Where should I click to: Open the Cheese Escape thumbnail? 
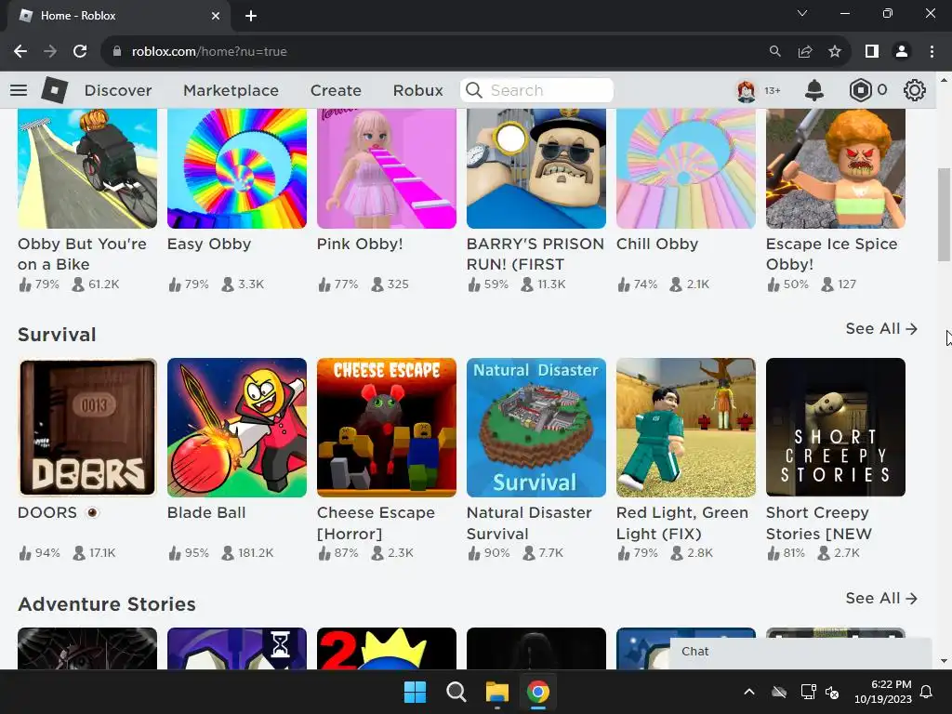387,428
